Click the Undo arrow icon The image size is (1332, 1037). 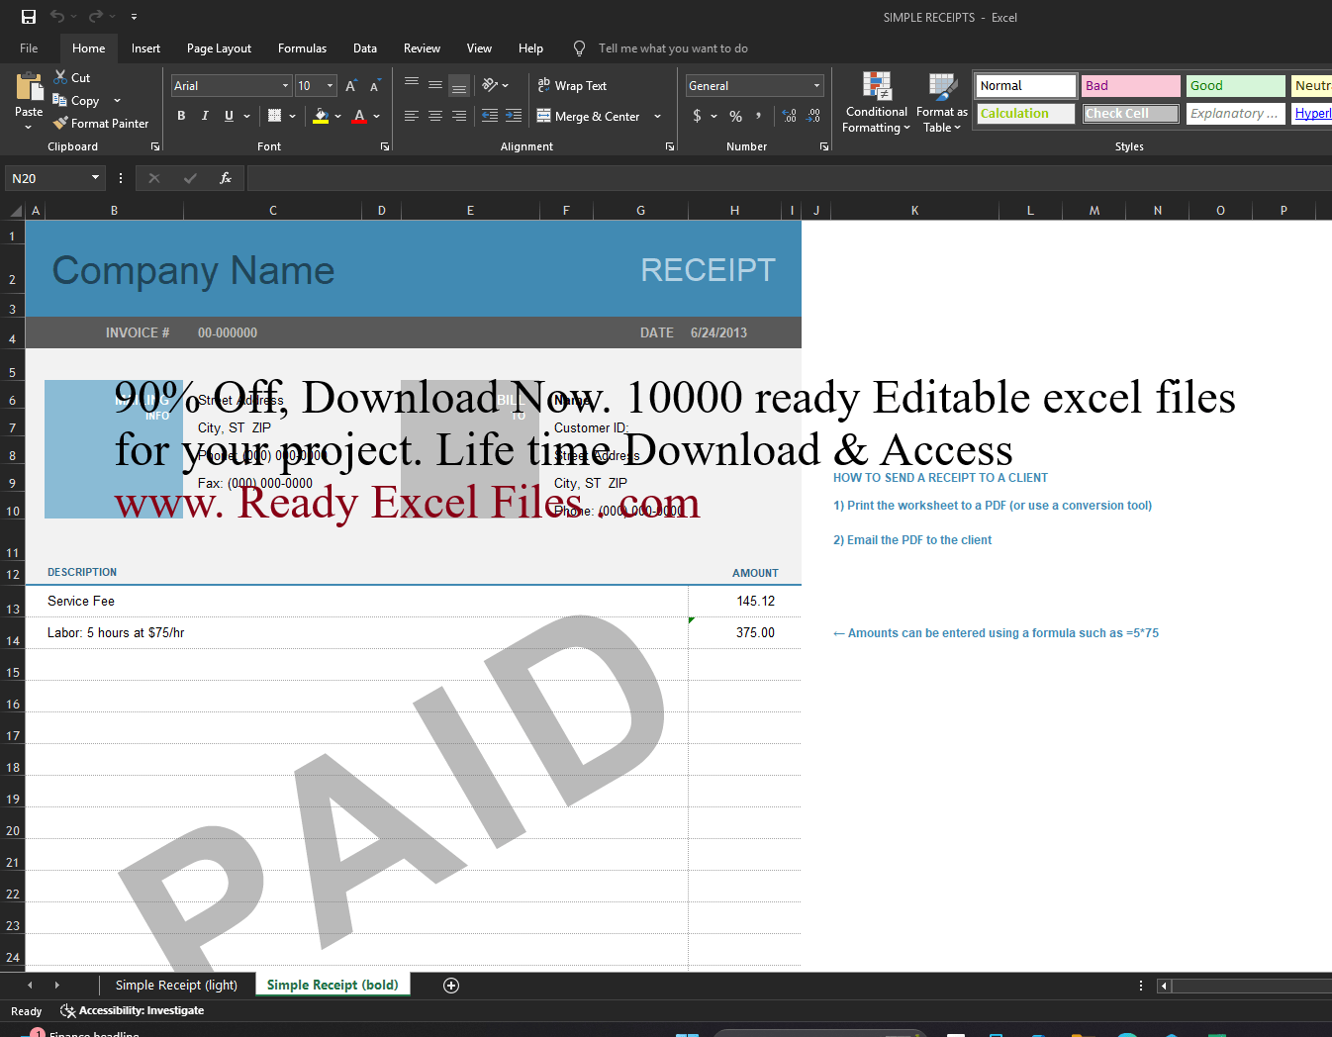click(x=57, y=17)
